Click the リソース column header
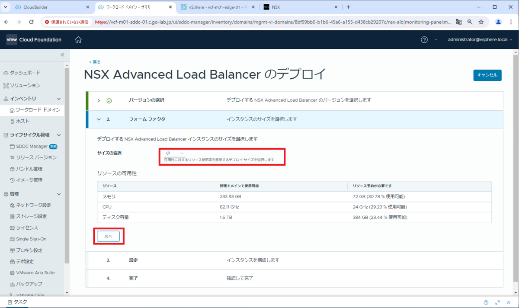The width and height of the screenshot is (519, 308). coord(110,186)
